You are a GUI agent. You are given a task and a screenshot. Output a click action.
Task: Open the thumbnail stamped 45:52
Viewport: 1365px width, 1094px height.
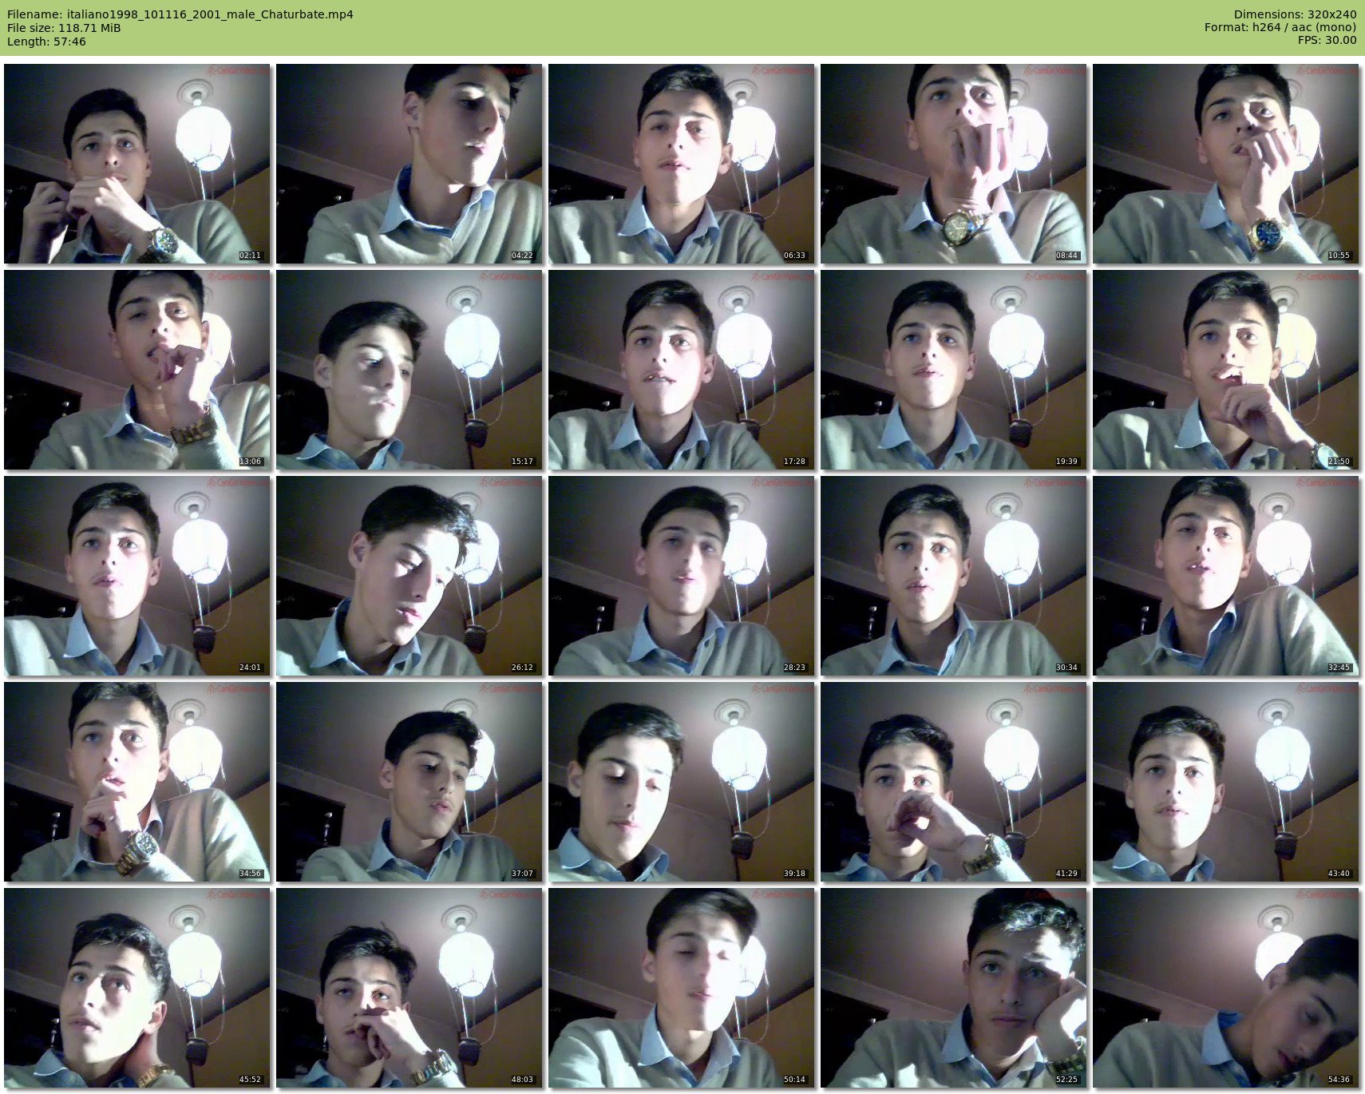coord(137,988)
